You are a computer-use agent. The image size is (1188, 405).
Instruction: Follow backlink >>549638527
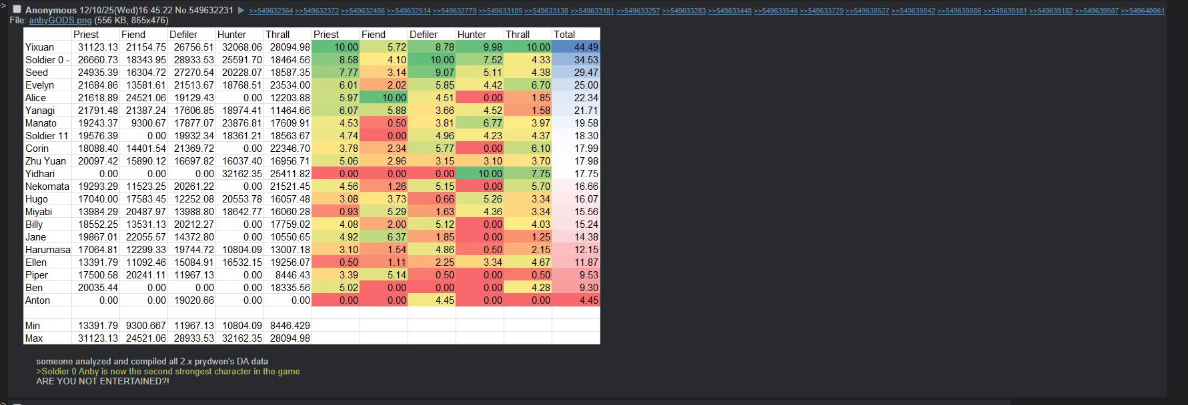click(x=867, y=11)
